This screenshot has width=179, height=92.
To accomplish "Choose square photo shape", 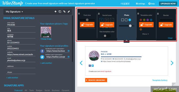I will [x=122, y=20].
